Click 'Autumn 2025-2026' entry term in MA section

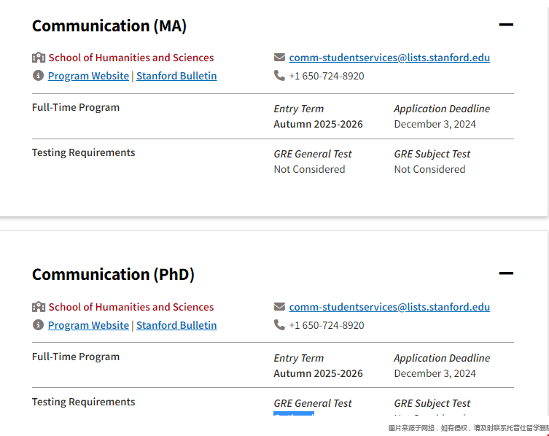[319, 124]
